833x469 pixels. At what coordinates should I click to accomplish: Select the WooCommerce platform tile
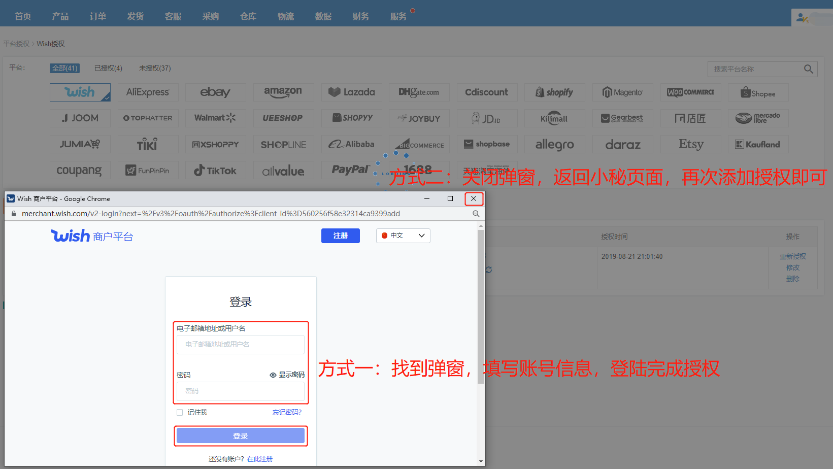(x=690, y=92)
